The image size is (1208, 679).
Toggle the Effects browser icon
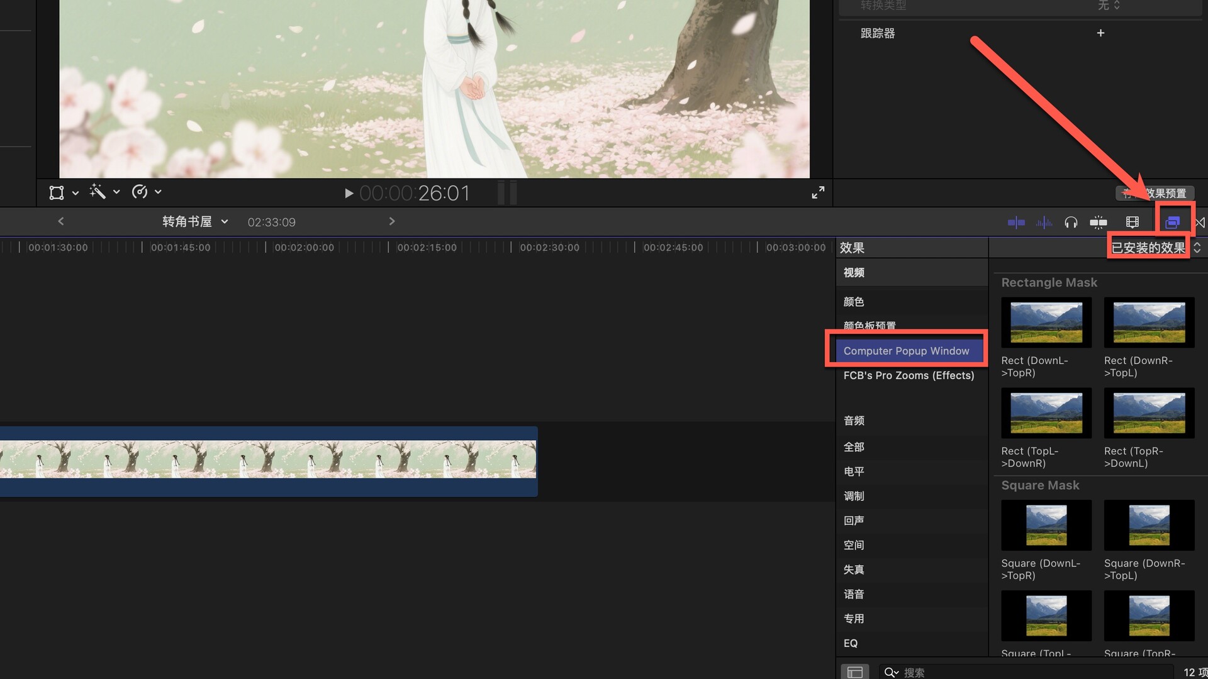(1173, 223)
